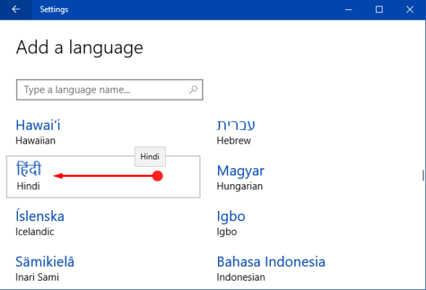Pick Bahasa Indonesia language
The height and width of the screenshot is (290, 426).
[271, 268]
